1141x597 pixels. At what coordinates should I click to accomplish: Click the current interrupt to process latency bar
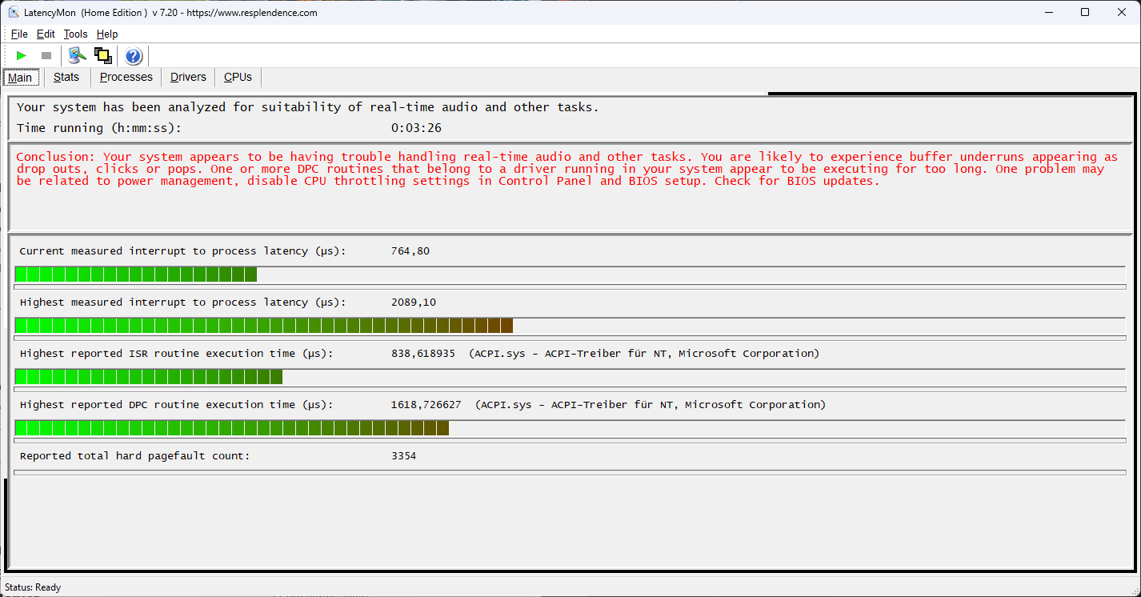tap(136, 274)
